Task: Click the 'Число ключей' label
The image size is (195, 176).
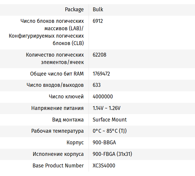Action: (x=66, y=97)
